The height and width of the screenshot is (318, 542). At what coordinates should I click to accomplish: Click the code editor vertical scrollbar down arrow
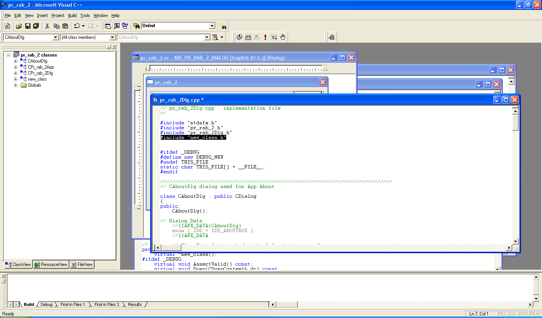(516, 242)
